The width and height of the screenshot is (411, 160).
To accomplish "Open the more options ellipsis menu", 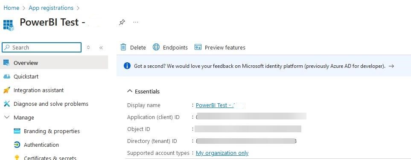I will (x=136, y=22).
